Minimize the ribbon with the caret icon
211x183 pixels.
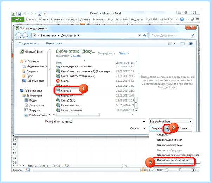[177, 19]
